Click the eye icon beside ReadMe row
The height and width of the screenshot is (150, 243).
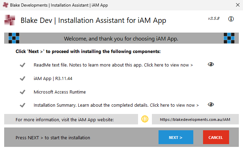[x=211, y=64]
